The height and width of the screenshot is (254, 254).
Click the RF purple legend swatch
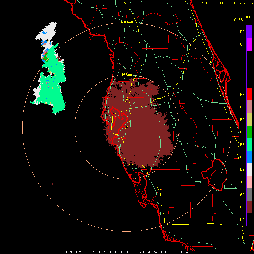249,31
